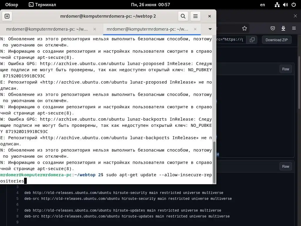The image size is (301, 226).
Task: Expand the terminal tab list dropdown arrow
Action: click(x=210, y=29)
